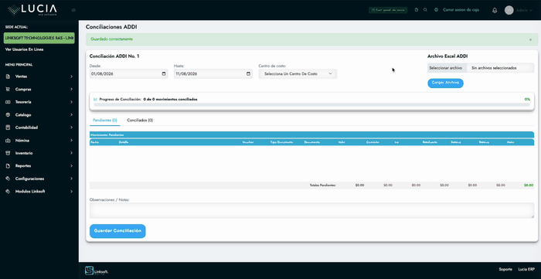The height and width of the screenshot is (279, 541).
Task: Click the Guardar Conciliación button
Action: (x=117, y=231)
